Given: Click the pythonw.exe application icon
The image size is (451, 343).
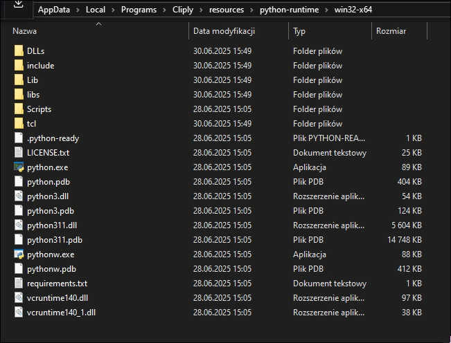Looking at the screenshot, I should (x=19, y=254).
